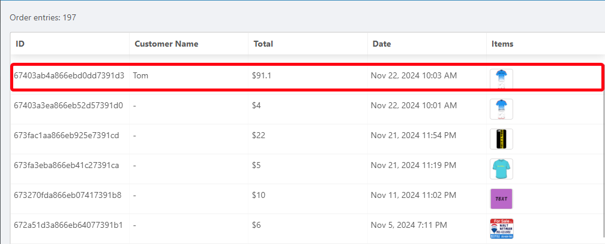Select order ID 673fac1aa866eb925e7391cd
This screenshot has width=605, height=244.
[67, 135]
